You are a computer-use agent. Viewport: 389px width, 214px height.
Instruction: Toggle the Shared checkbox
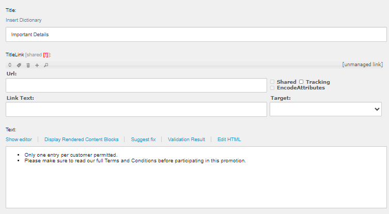(x=272, y=82)
